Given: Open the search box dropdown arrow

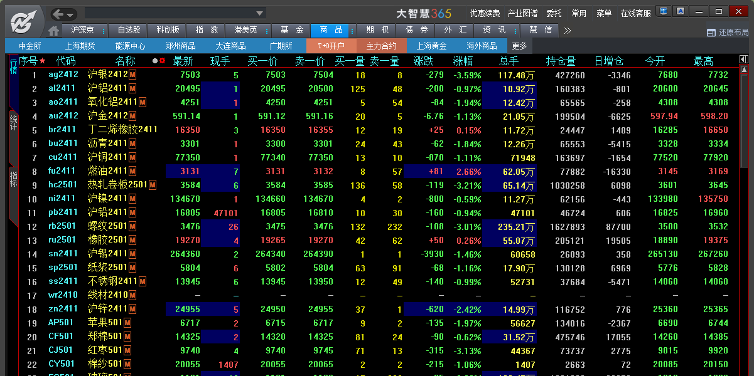Looking at the screenshot, I should click(259, 14).
